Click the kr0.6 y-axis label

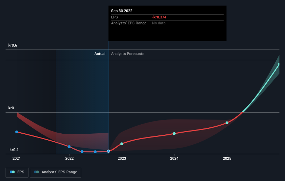[13, 45]
